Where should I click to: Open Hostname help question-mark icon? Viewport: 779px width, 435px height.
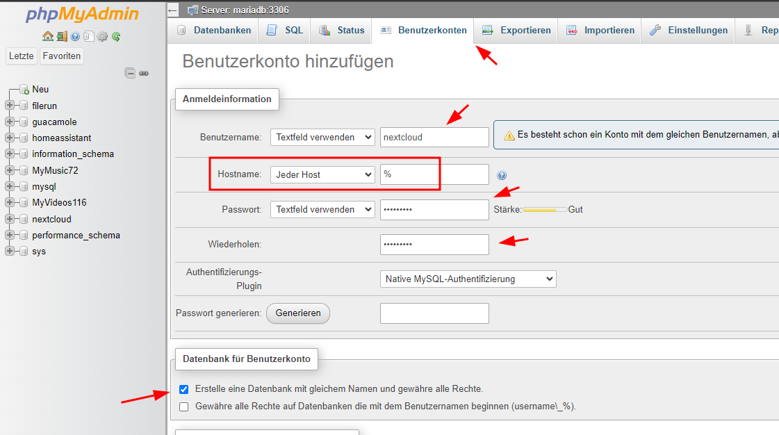[x=502, y=175]
